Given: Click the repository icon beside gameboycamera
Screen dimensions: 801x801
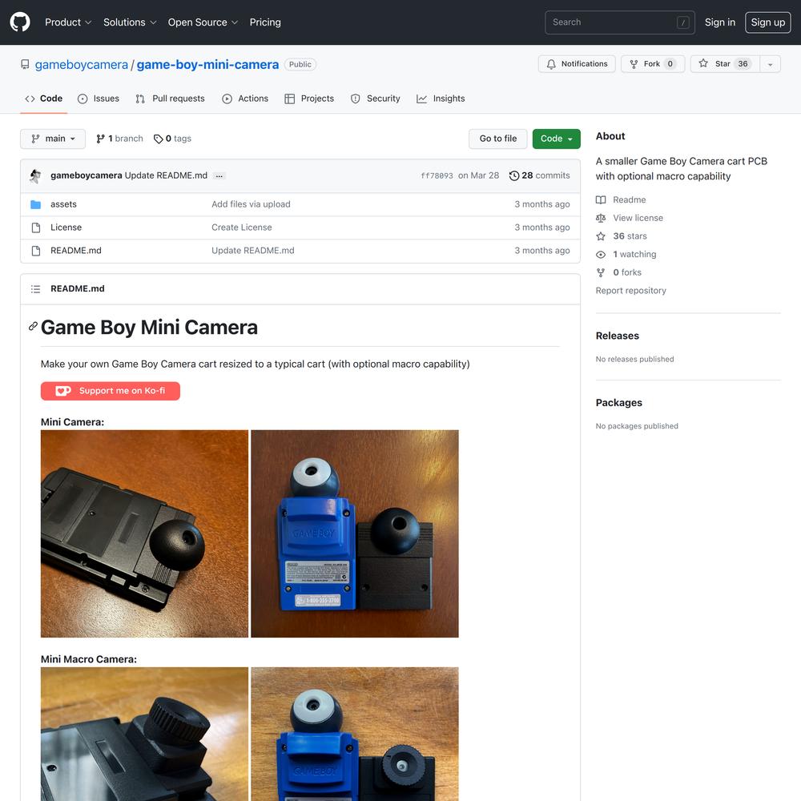Looking at the screenshot, I should coord(25,64).
